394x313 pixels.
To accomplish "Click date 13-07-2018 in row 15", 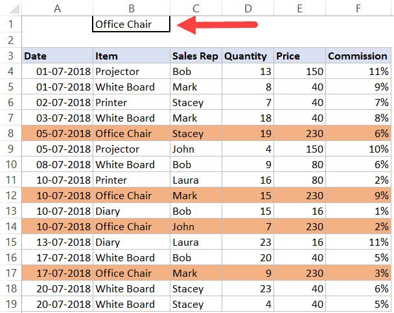I will [58, 243].
